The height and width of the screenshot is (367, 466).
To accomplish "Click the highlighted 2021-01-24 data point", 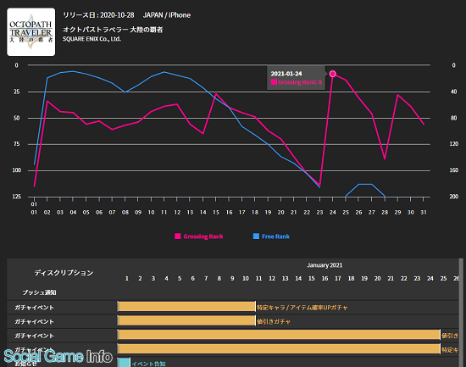I will coord(333,74).
